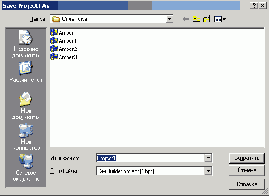Click the Тип файла label
Image resolution: width=269 pixels, height=196 pixels.
click(64, 171)
